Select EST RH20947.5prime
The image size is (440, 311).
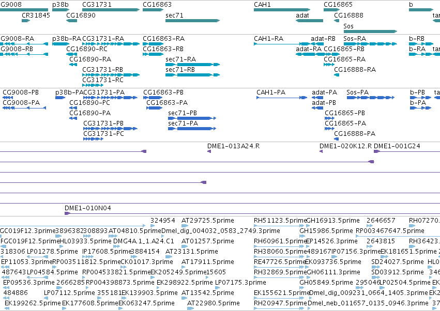coord(280,303)
